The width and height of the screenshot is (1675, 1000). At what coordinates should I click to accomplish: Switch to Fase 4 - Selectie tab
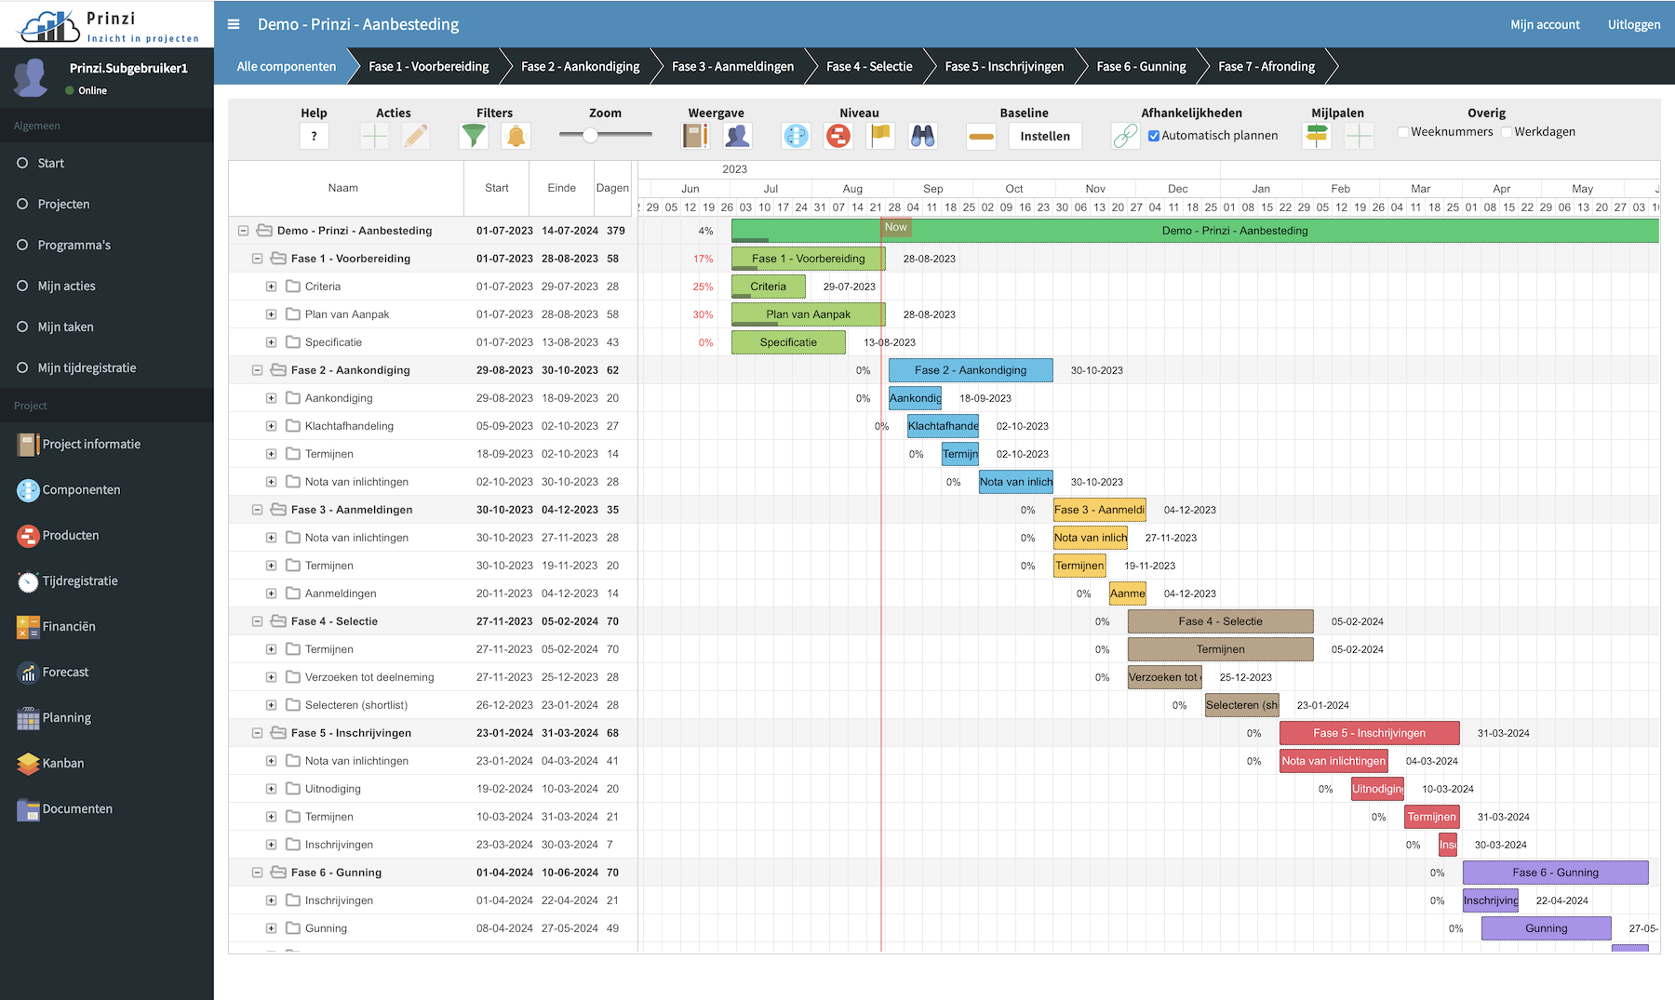tap(869, 66)
